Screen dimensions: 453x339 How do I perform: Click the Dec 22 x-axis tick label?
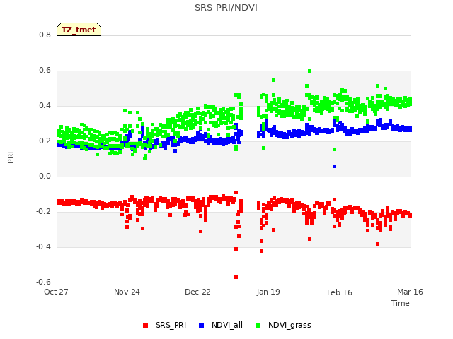[197, 292]
